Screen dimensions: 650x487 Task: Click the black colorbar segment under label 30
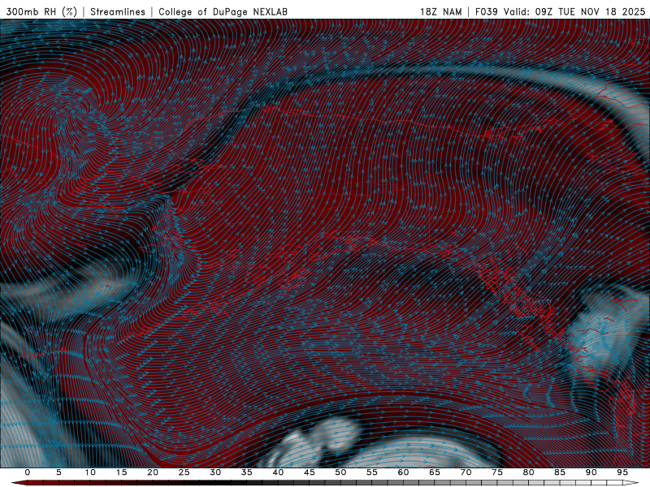(215, 483)
